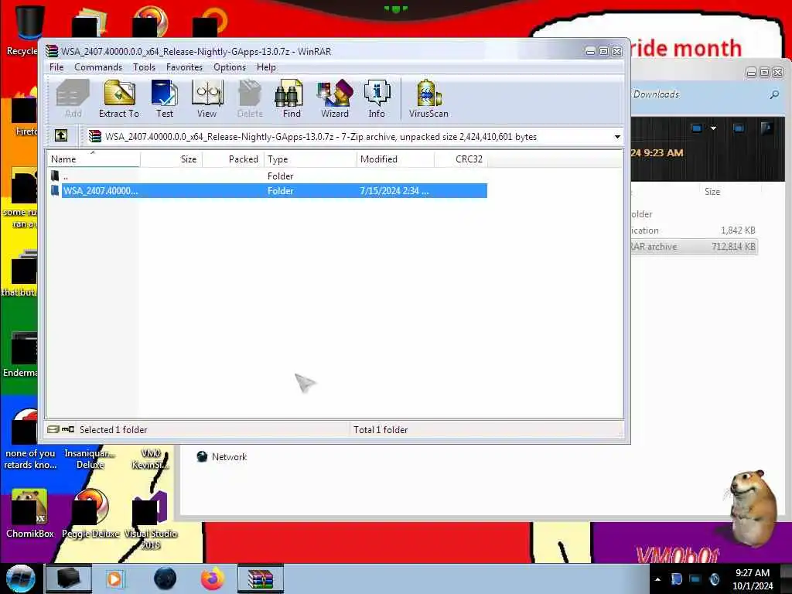Select the 1,842 KB application row
This screenshot has width=792, height=594.
coord(694,230)
